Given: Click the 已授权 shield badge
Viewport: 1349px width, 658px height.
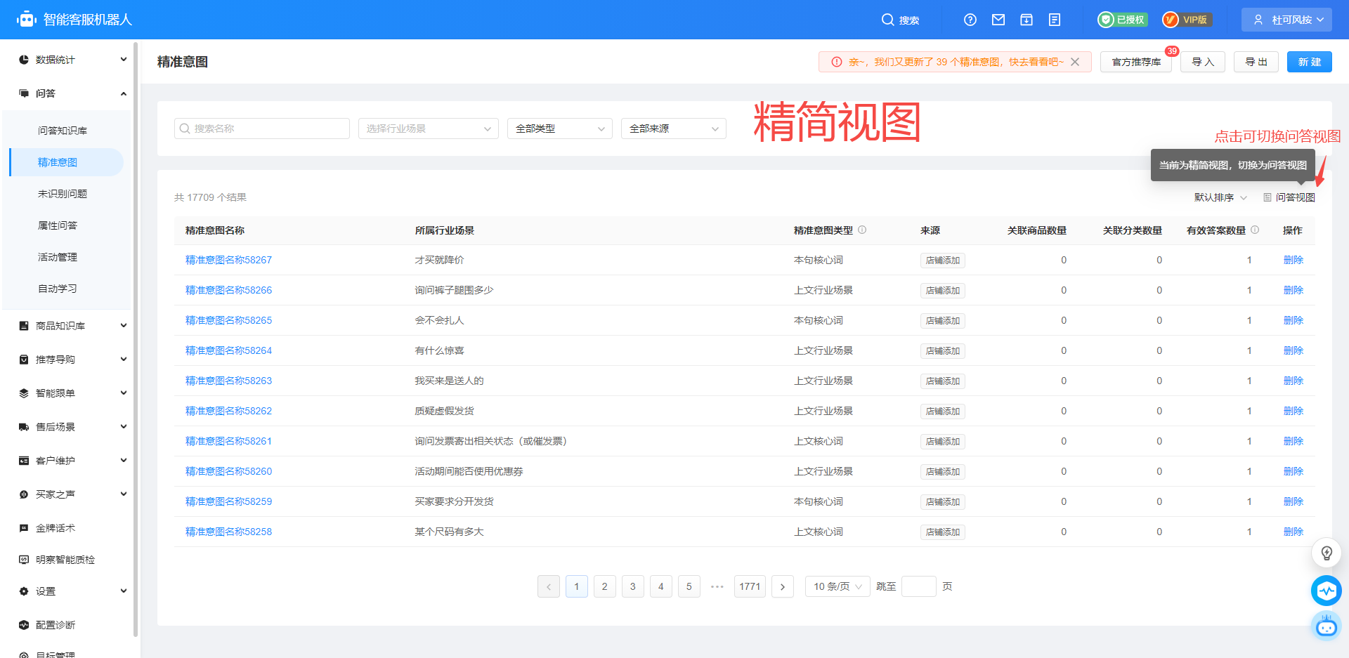Looking at the screenshot, I should (x=1123, y=20).
